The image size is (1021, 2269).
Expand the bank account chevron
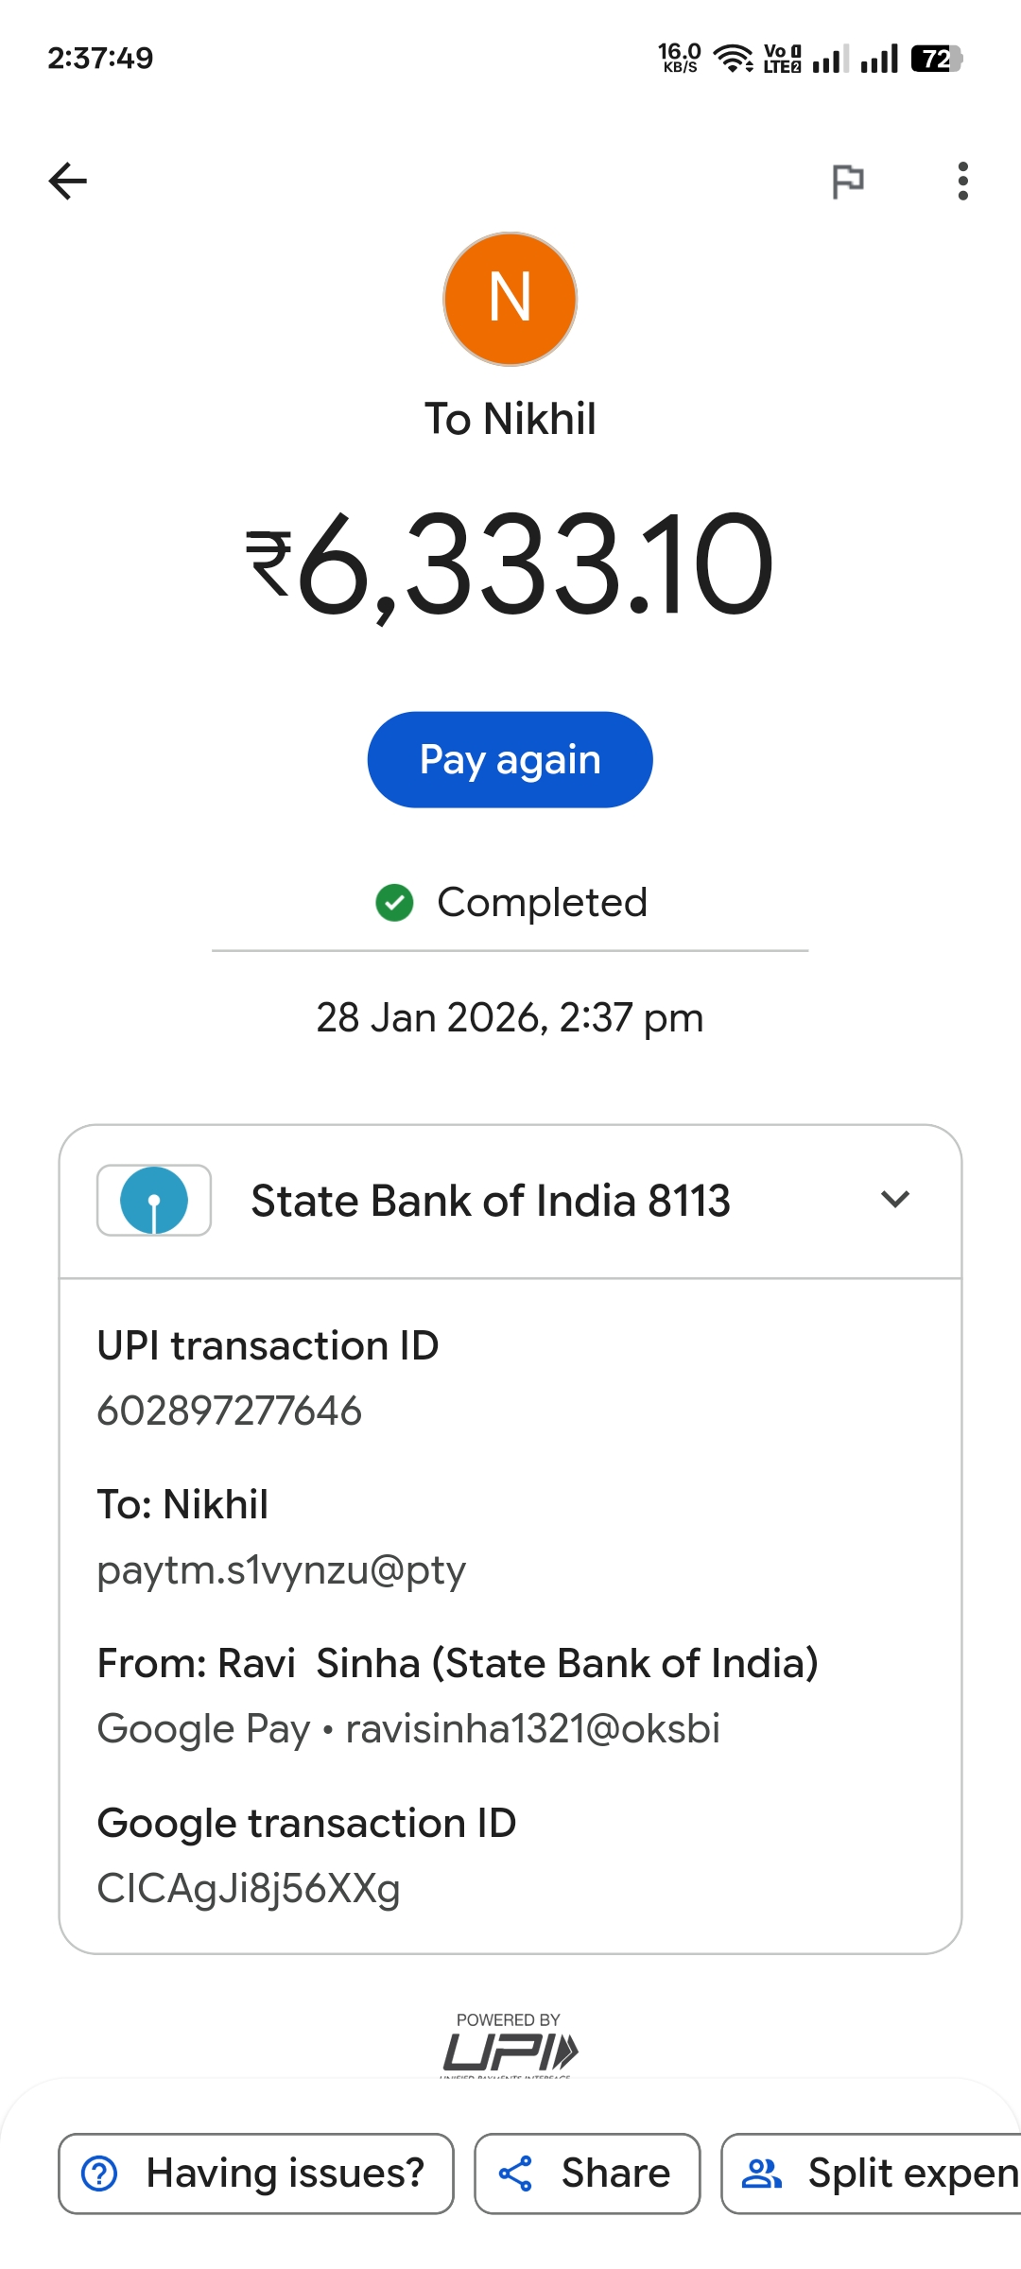pyautogui.click(x=894, y=1200)
